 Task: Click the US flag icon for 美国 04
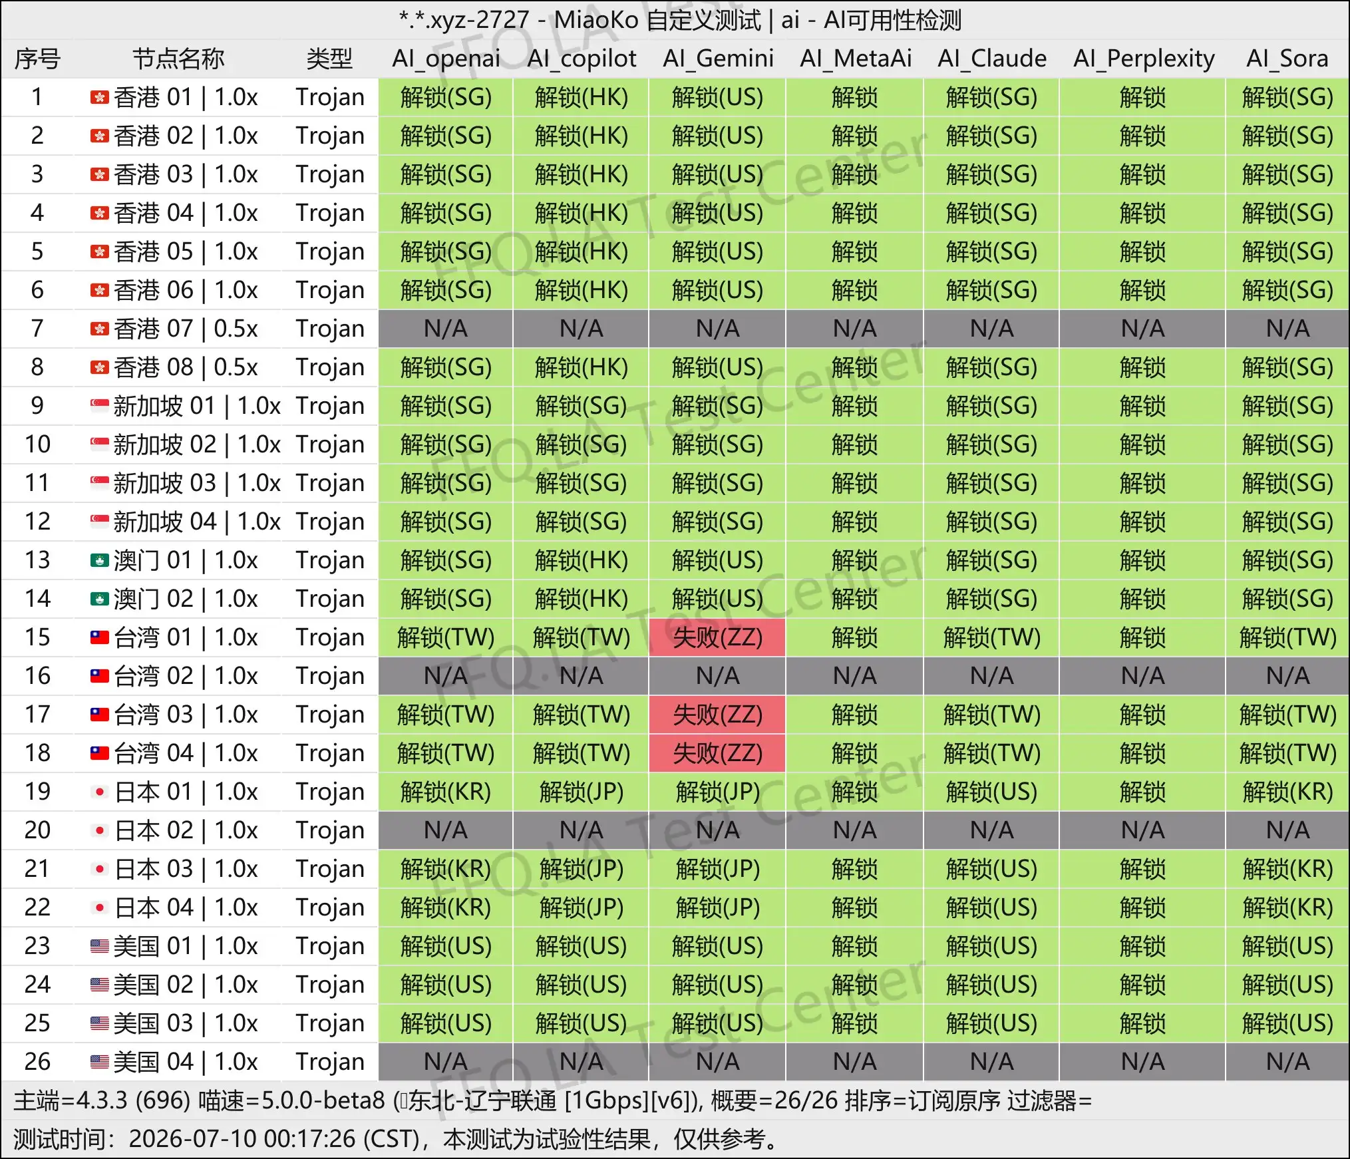[99, 1062]
